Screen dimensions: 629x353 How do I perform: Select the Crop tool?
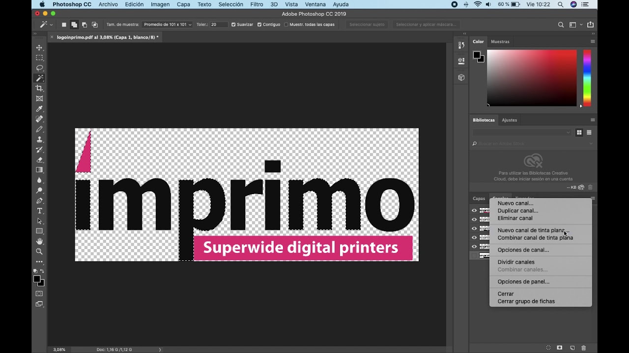[39, 88]
